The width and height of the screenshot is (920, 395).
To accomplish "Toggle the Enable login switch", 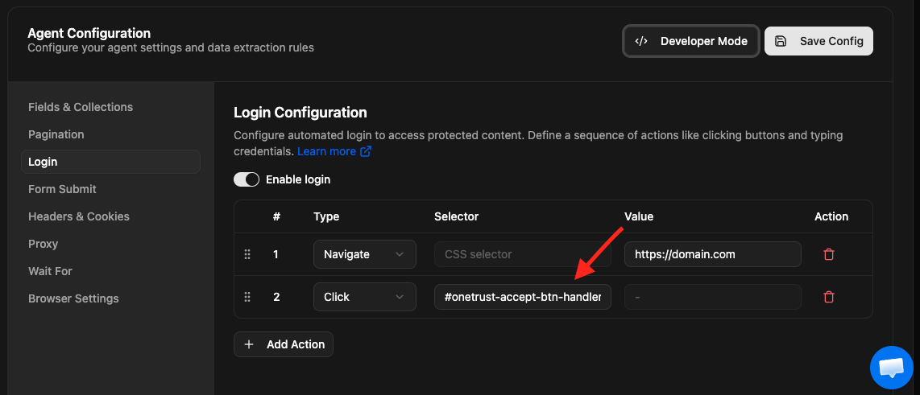I will [x=247, y=179].
